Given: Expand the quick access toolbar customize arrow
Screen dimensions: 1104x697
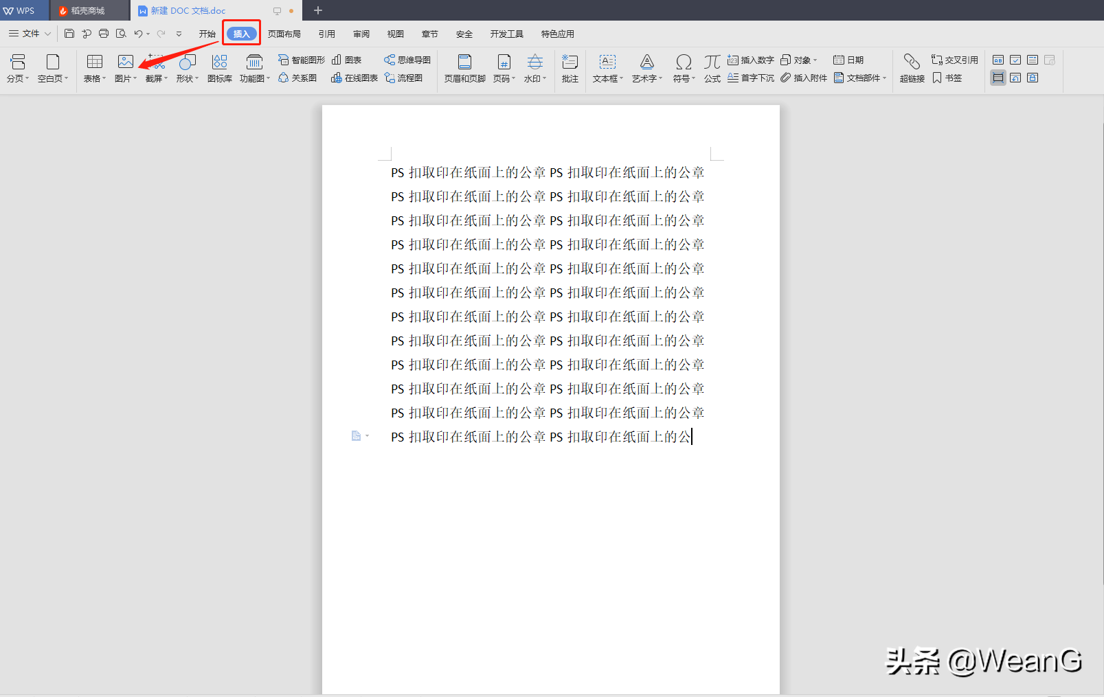Looking at the screenshot, I should tap(179, 34).
